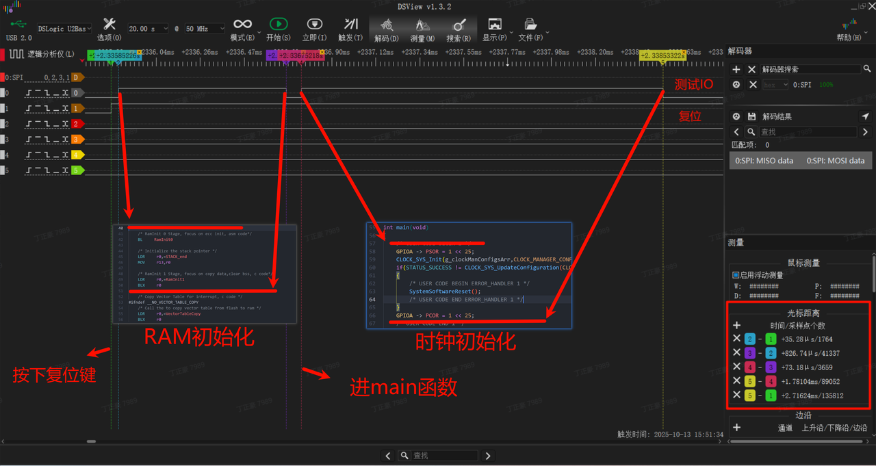The image size is (876, 466).
Task: Click the orange channel 3 color label
Action: (78, 140)
